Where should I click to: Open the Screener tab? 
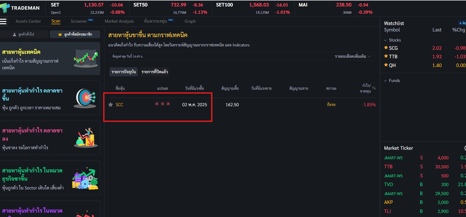(79, 21)
